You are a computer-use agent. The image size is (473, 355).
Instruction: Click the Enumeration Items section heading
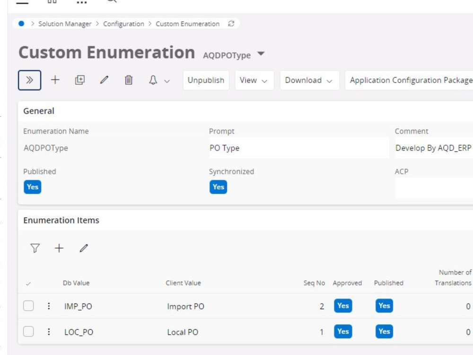(x=61, y=220)
